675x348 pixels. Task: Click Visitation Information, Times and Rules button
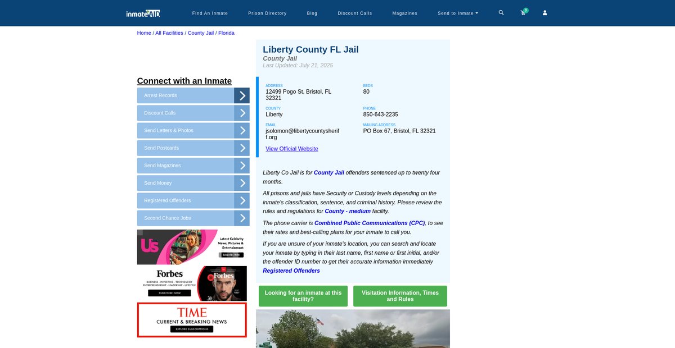point(400,296)
